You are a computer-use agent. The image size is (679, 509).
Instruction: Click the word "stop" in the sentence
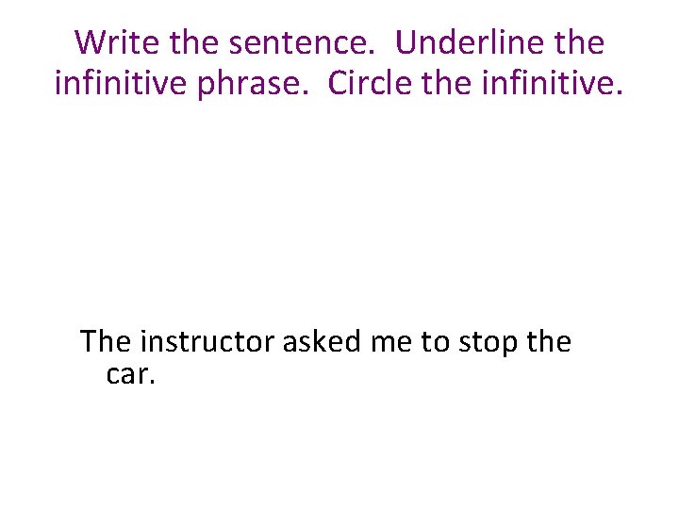pos(488,344)
